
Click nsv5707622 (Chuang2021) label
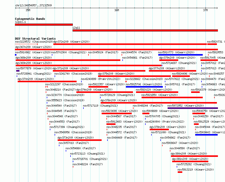tap(182, 79)
